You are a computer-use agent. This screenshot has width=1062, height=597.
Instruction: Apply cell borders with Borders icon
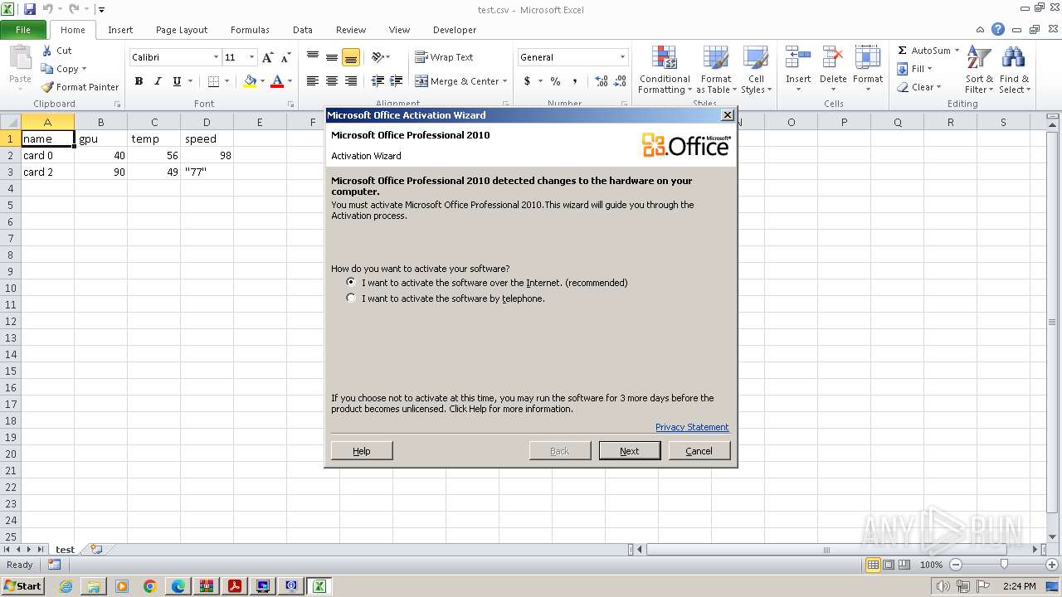[213, 81]
